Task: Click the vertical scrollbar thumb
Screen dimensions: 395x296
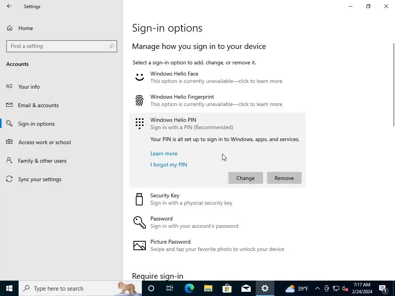Action: [x=394, y=85]
